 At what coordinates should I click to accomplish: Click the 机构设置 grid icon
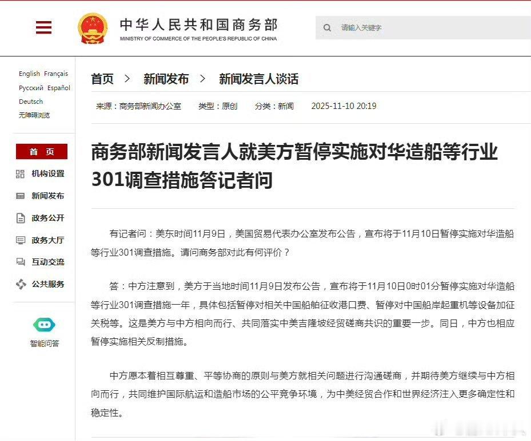pos(21,174)
